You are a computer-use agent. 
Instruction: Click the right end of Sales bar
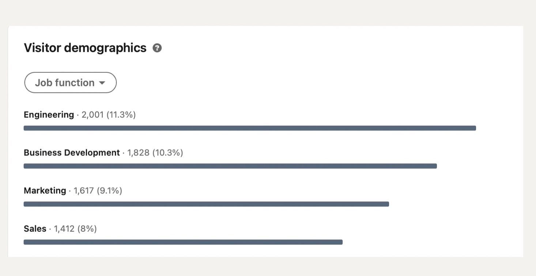click(340, 242)
